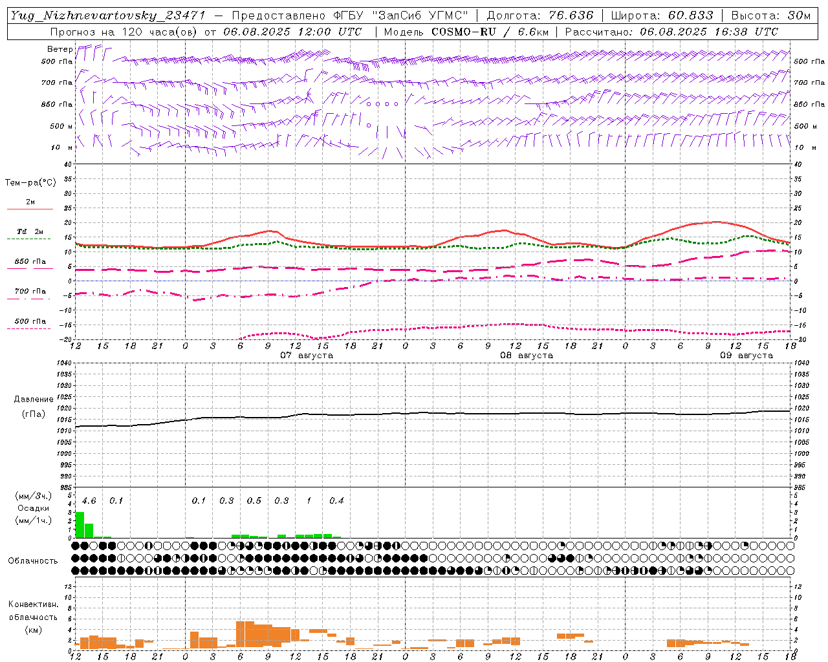The width and height of the screenshot is (828, 662).
Task: Click the 4.6 precipitation total value
Action: pyautogui.click(x=89, y=501)
